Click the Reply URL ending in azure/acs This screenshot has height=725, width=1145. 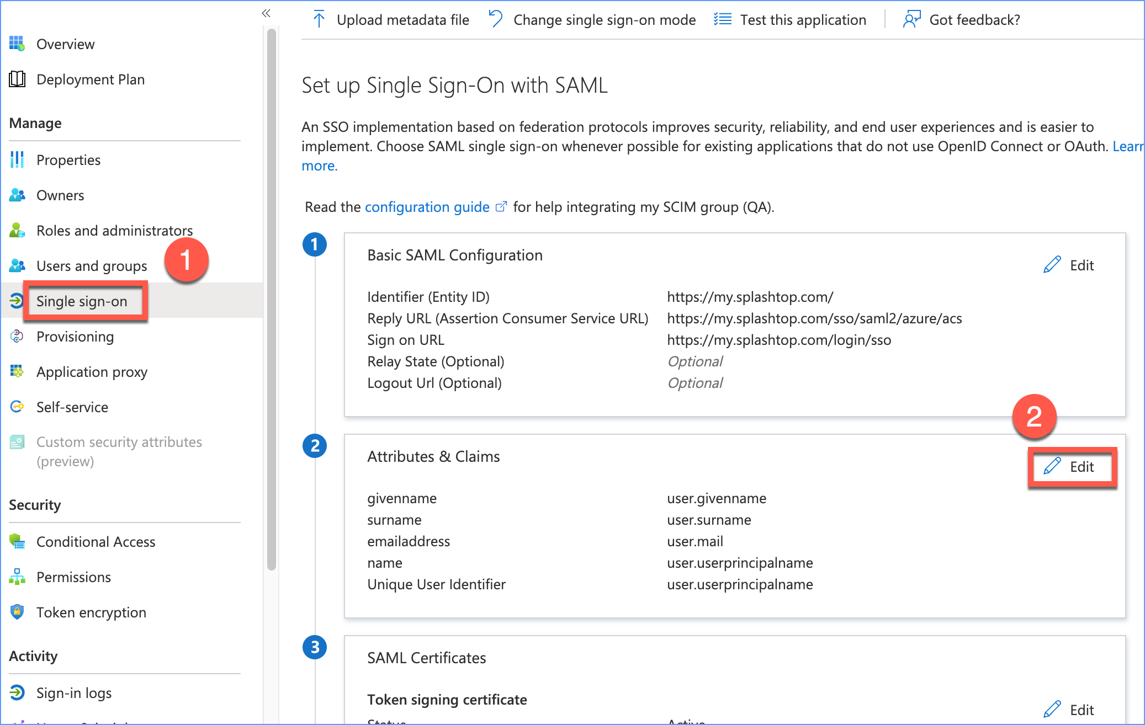814,318
